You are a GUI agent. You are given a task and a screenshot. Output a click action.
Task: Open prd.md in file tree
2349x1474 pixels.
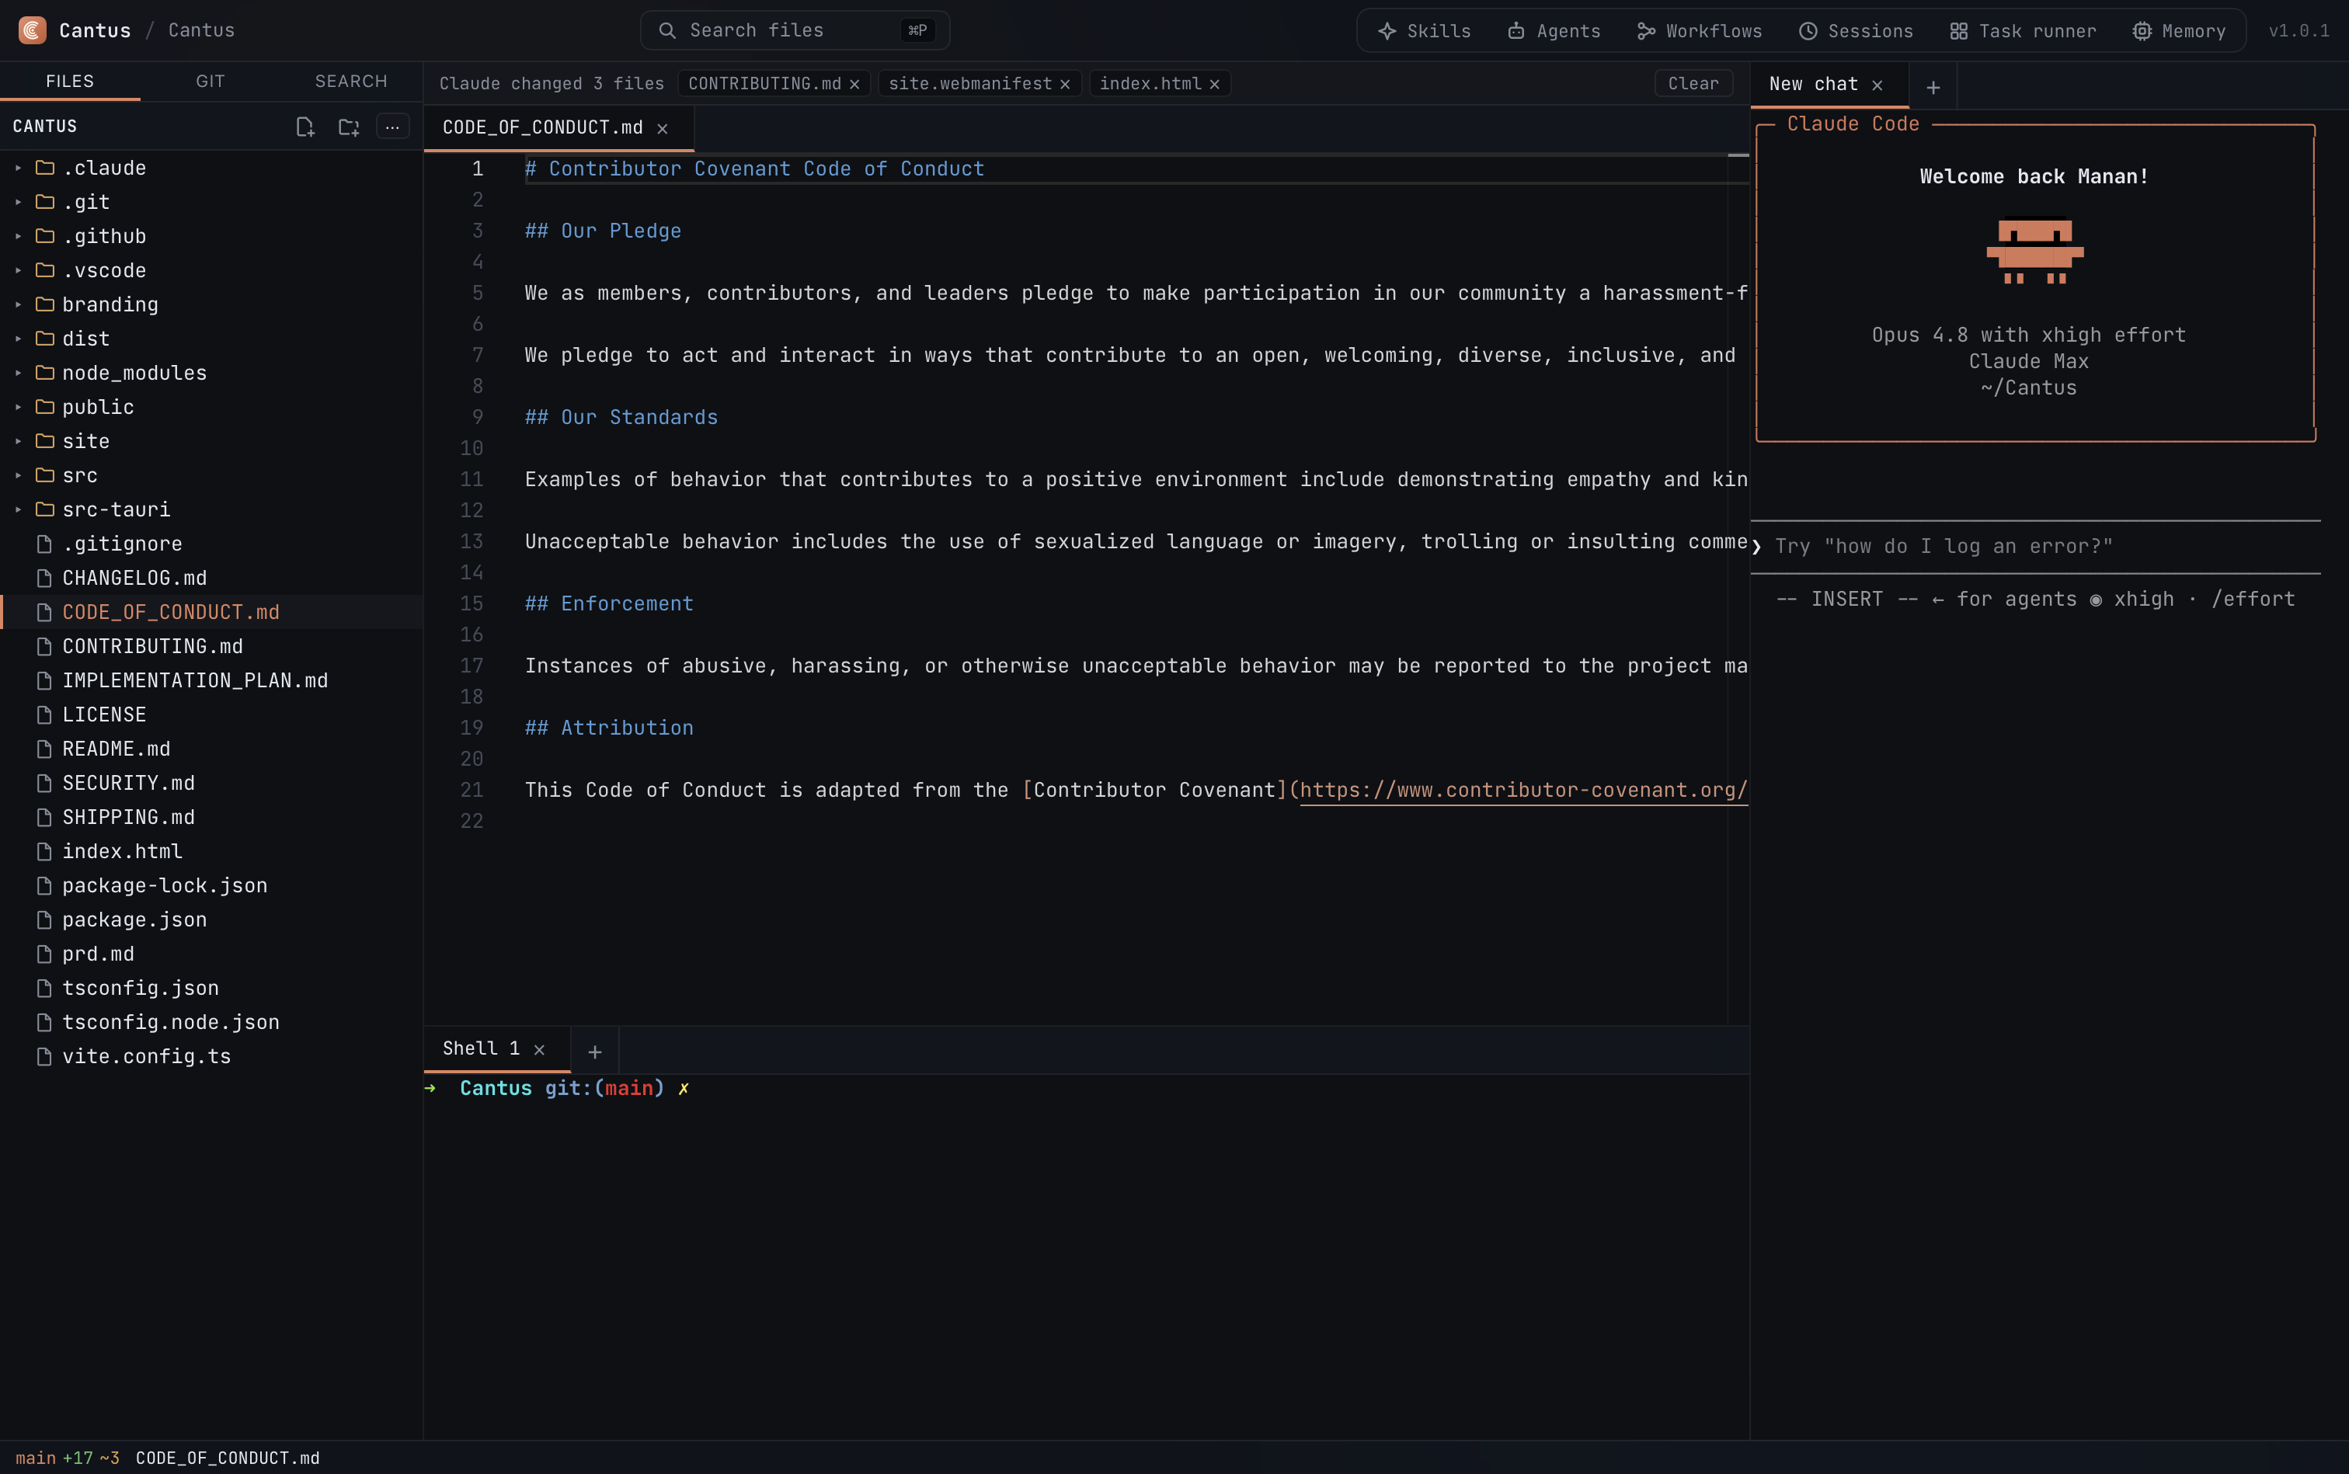(x=211, y=954)
